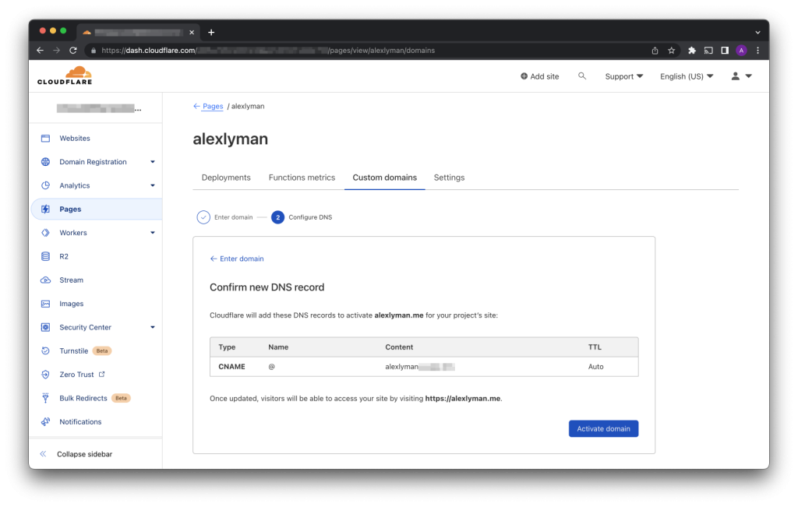
Task: Switch to the Deployments tab
Action: coord(226,178)
